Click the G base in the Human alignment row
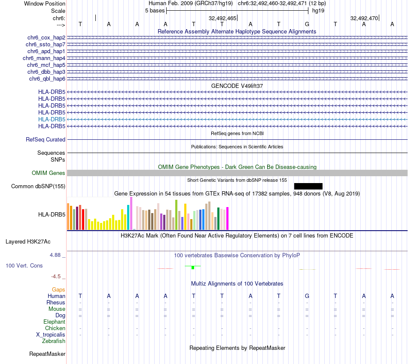This screenshot has height=364, width=408. 307,296
